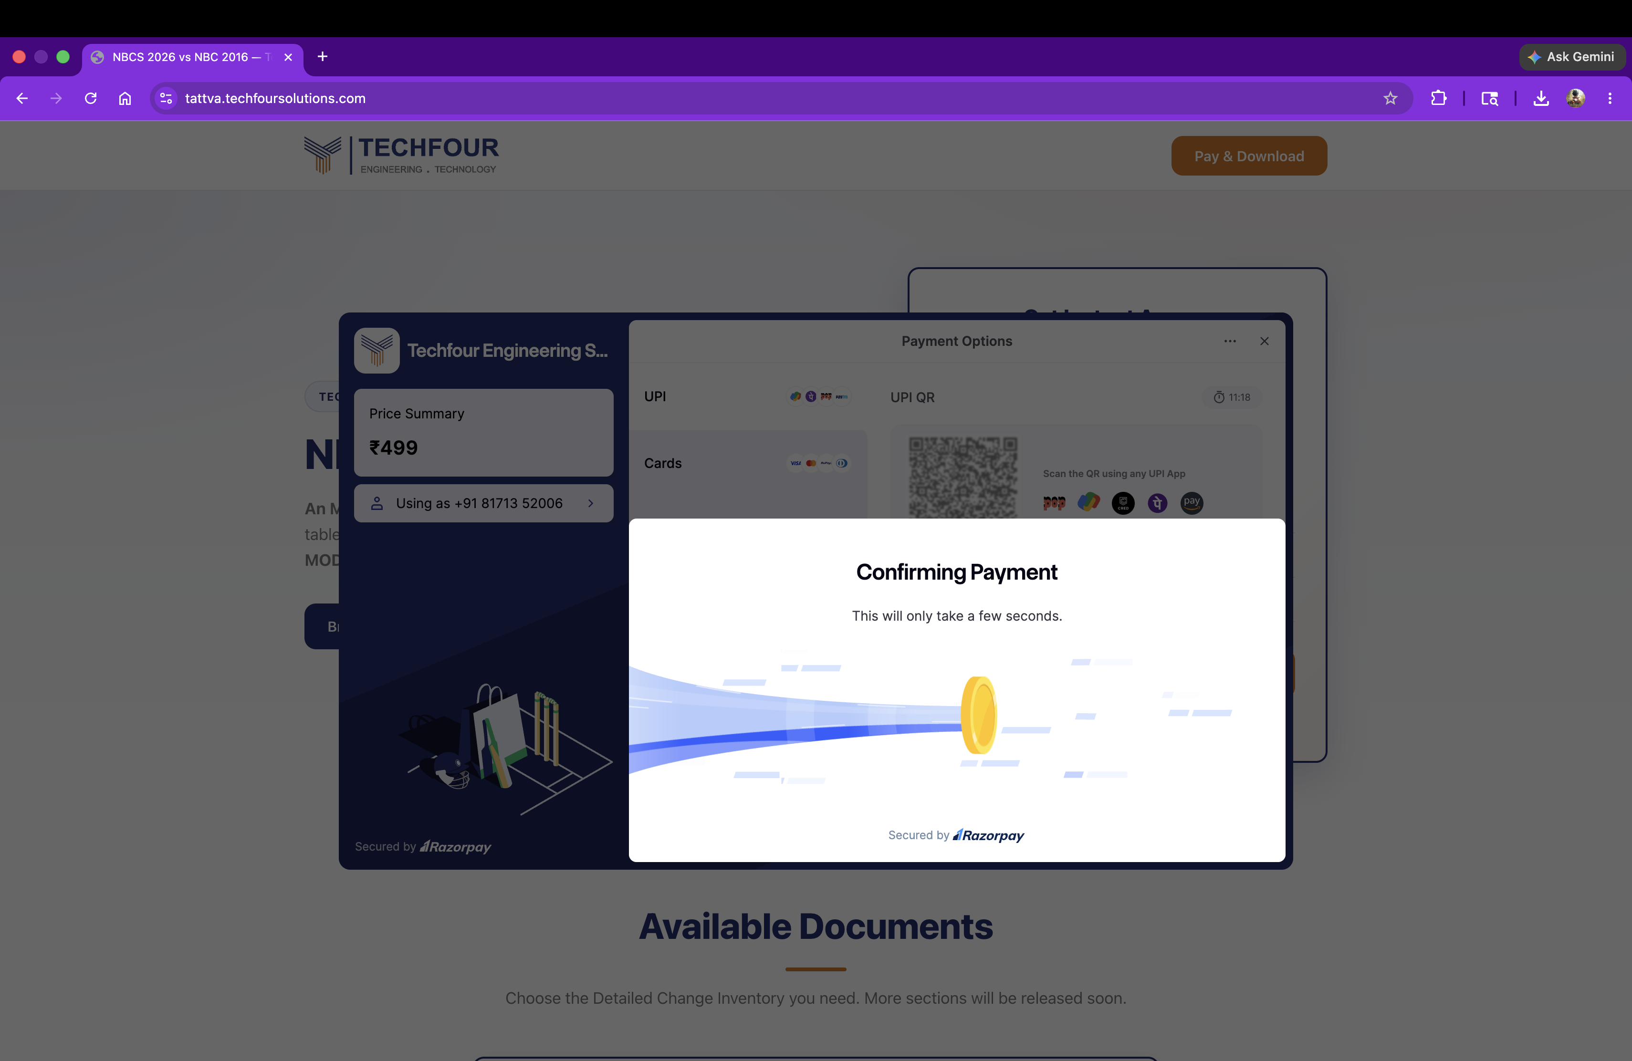1632x1061 pixels.
Task: Click the Techfour Engineering S... merchant name
Action: coord(507,350)
